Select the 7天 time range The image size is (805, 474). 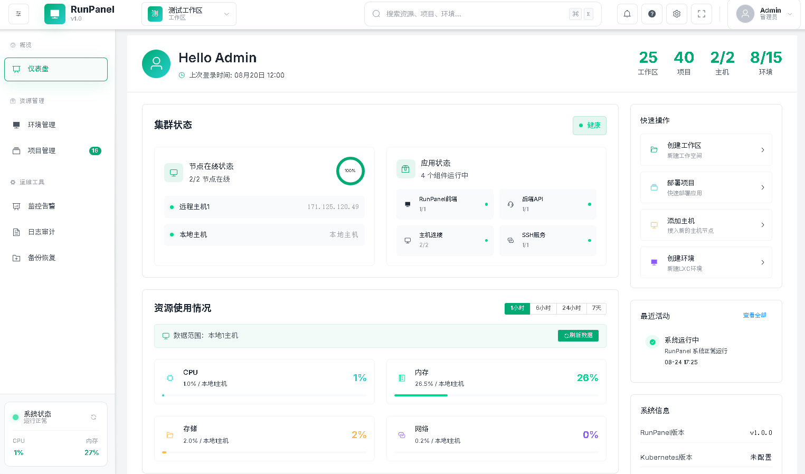click(x=596, y=308)
